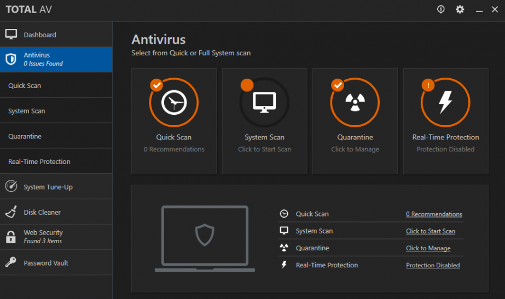Go to Dashboard in sidebar
Viewport: 505px width, 299px height.
tap(39, 35)
